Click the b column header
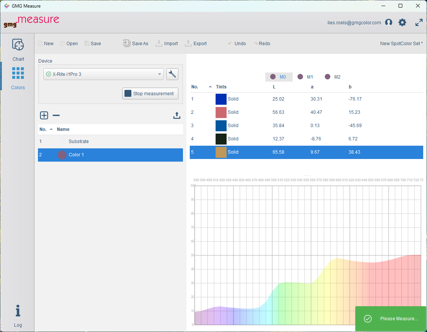Image resolution: width=427 pixels, height=332 pixels. 350,87
